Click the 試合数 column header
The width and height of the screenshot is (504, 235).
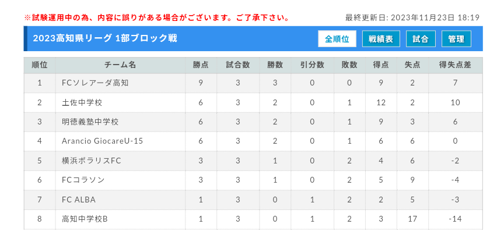(238, 65)
